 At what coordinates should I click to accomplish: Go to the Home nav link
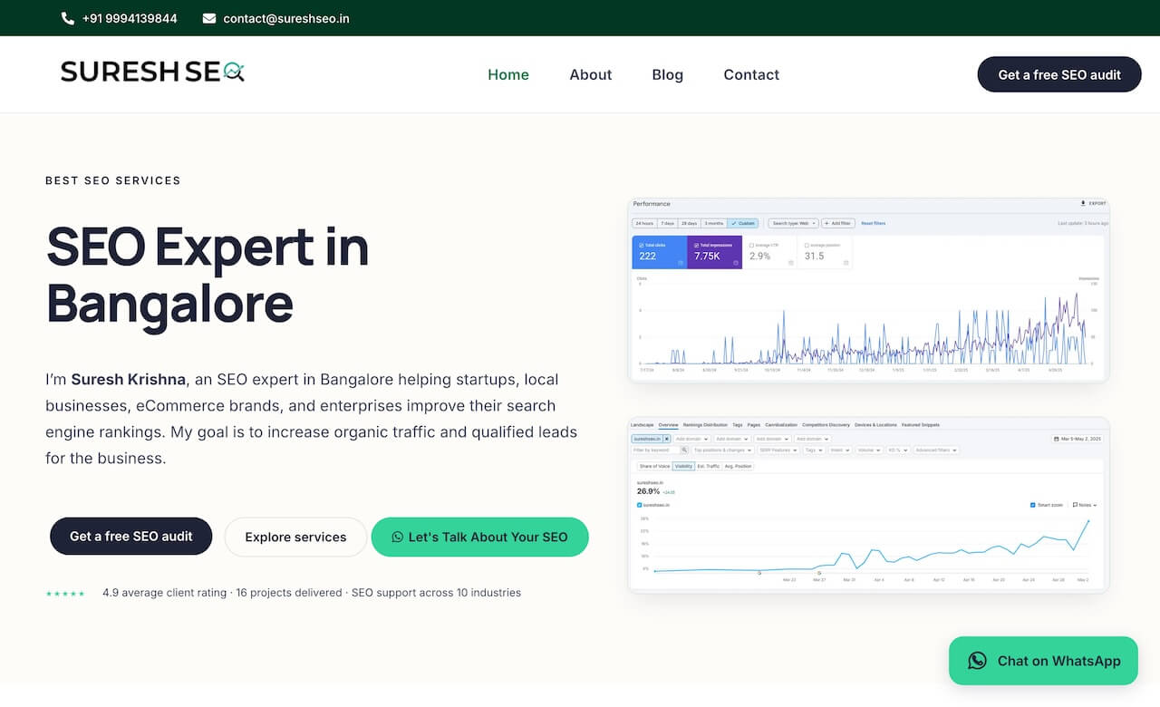click(x=508, y=74)
